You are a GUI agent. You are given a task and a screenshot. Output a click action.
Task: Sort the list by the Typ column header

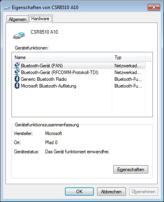[x=128, y=57]
